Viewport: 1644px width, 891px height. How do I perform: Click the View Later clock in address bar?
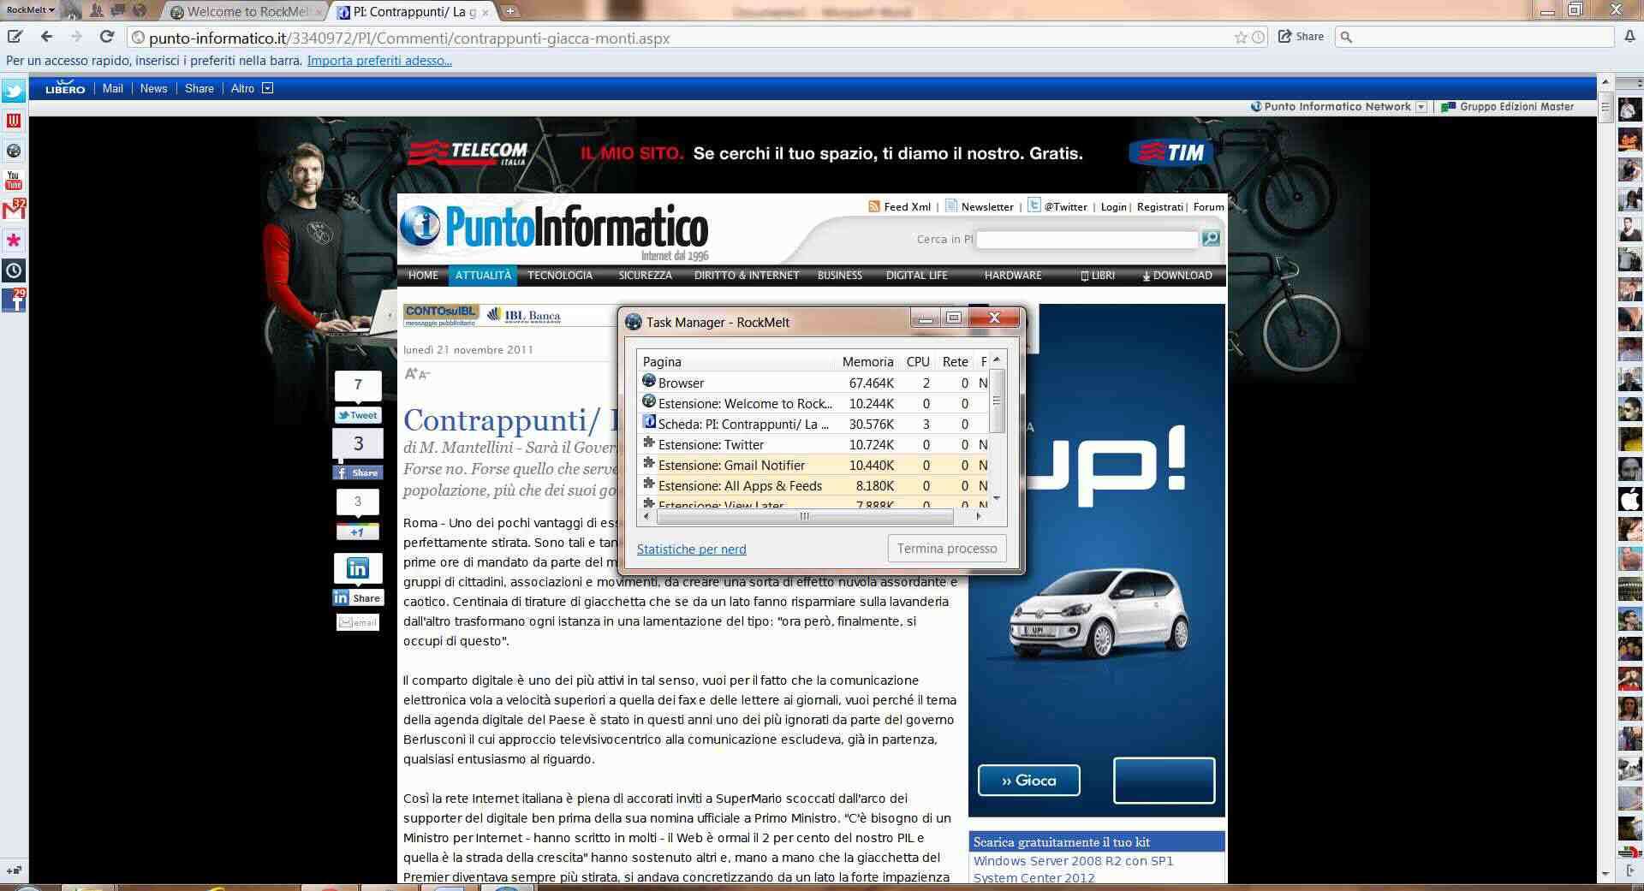[x=1258, y=37]
